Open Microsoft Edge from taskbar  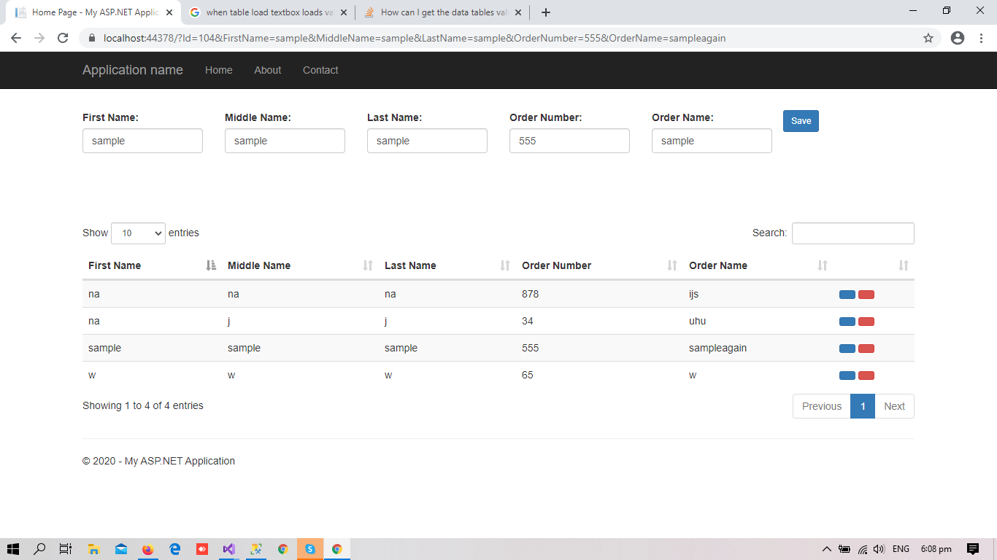pyautogui.click(x=175, y=549)
